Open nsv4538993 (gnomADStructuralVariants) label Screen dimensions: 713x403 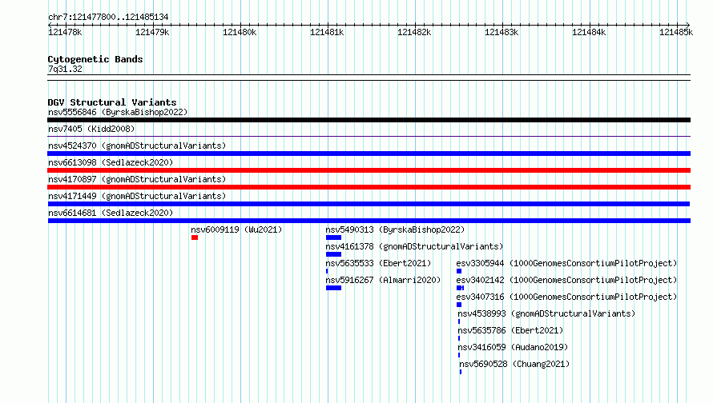point(546,313)
